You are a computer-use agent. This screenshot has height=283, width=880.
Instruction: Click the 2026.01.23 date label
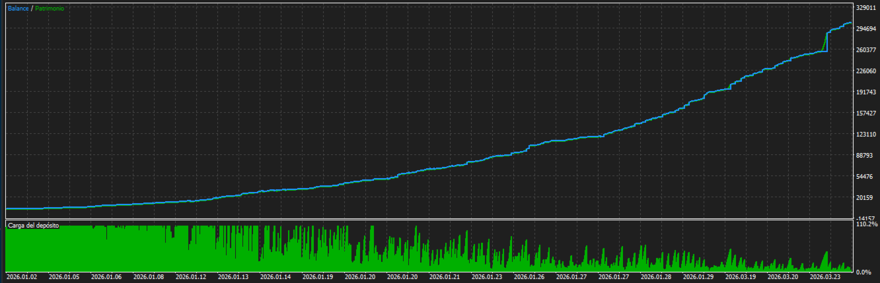(487, 278)
